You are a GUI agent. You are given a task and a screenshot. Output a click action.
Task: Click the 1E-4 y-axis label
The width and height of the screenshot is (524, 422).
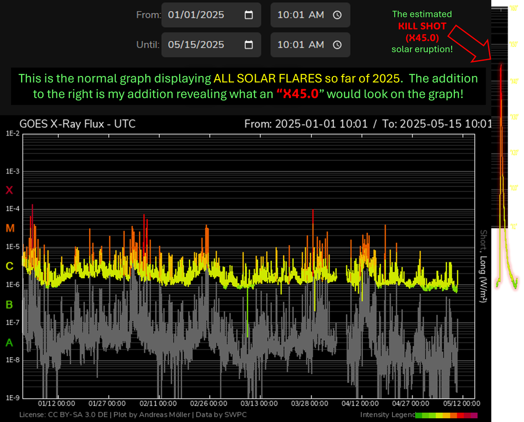tap(13, 209)
